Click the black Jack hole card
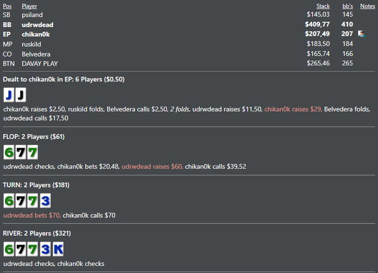 coord(20,95)
